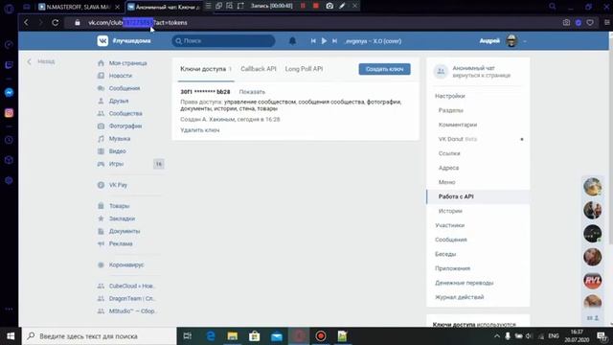Click the Windows taskbar search box
Screen dimensions: 613x345
tap(100, 336)
